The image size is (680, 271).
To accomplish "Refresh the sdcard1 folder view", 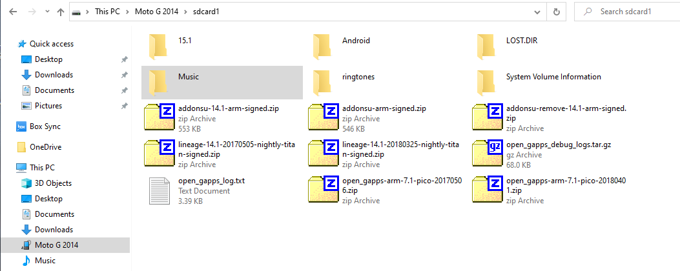I will click(557, 12).
